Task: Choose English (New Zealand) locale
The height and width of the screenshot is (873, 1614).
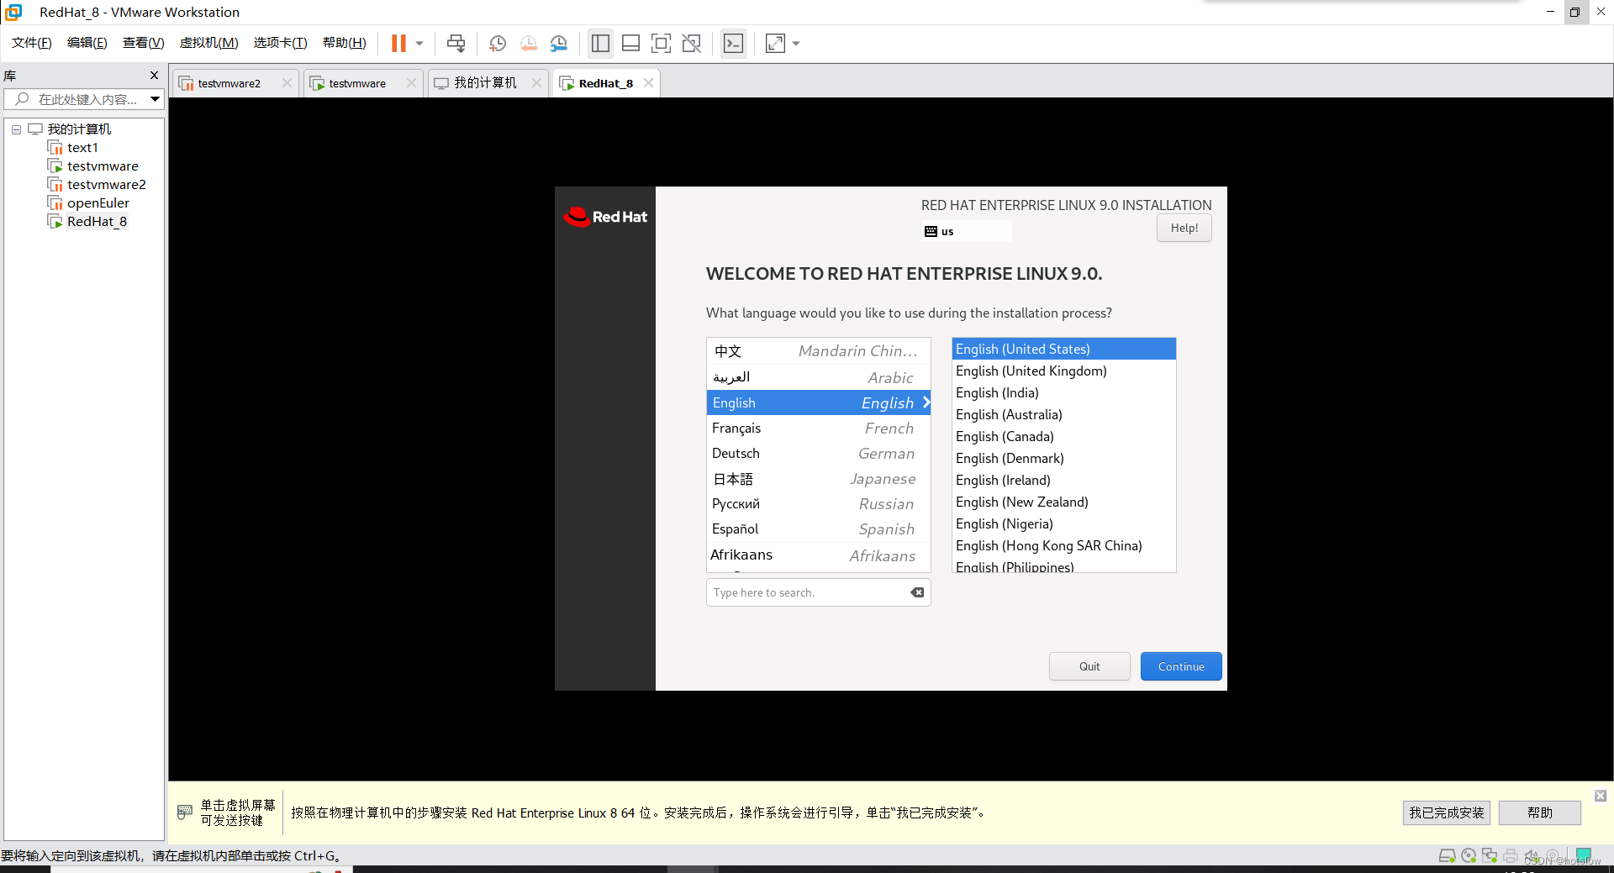Action: coord(1063,502)
